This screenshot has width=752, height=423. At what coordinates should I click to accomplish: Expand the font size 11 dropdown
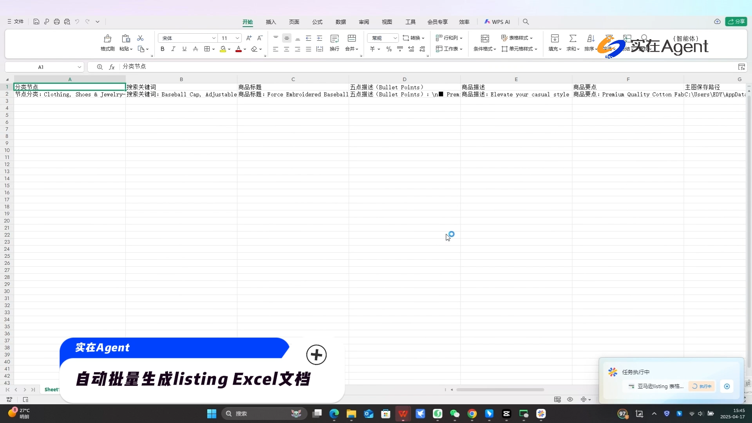[x=237, y=38]
